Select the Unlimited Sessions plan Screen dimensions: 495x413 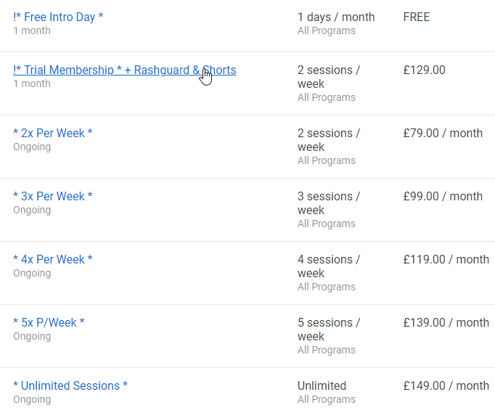(70, 385)
